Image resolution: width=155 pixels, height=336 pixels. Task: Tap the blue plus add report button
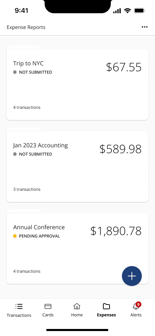point(132,276)
